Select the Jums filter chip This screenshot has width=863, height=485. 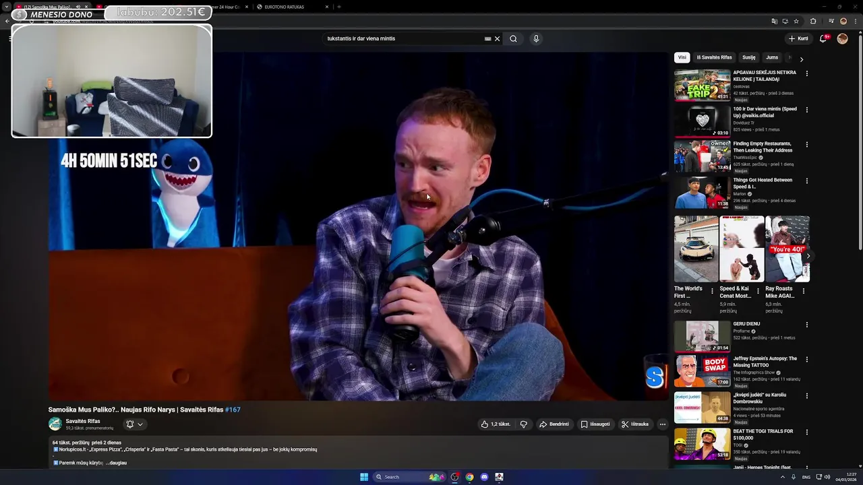(772, 57)
